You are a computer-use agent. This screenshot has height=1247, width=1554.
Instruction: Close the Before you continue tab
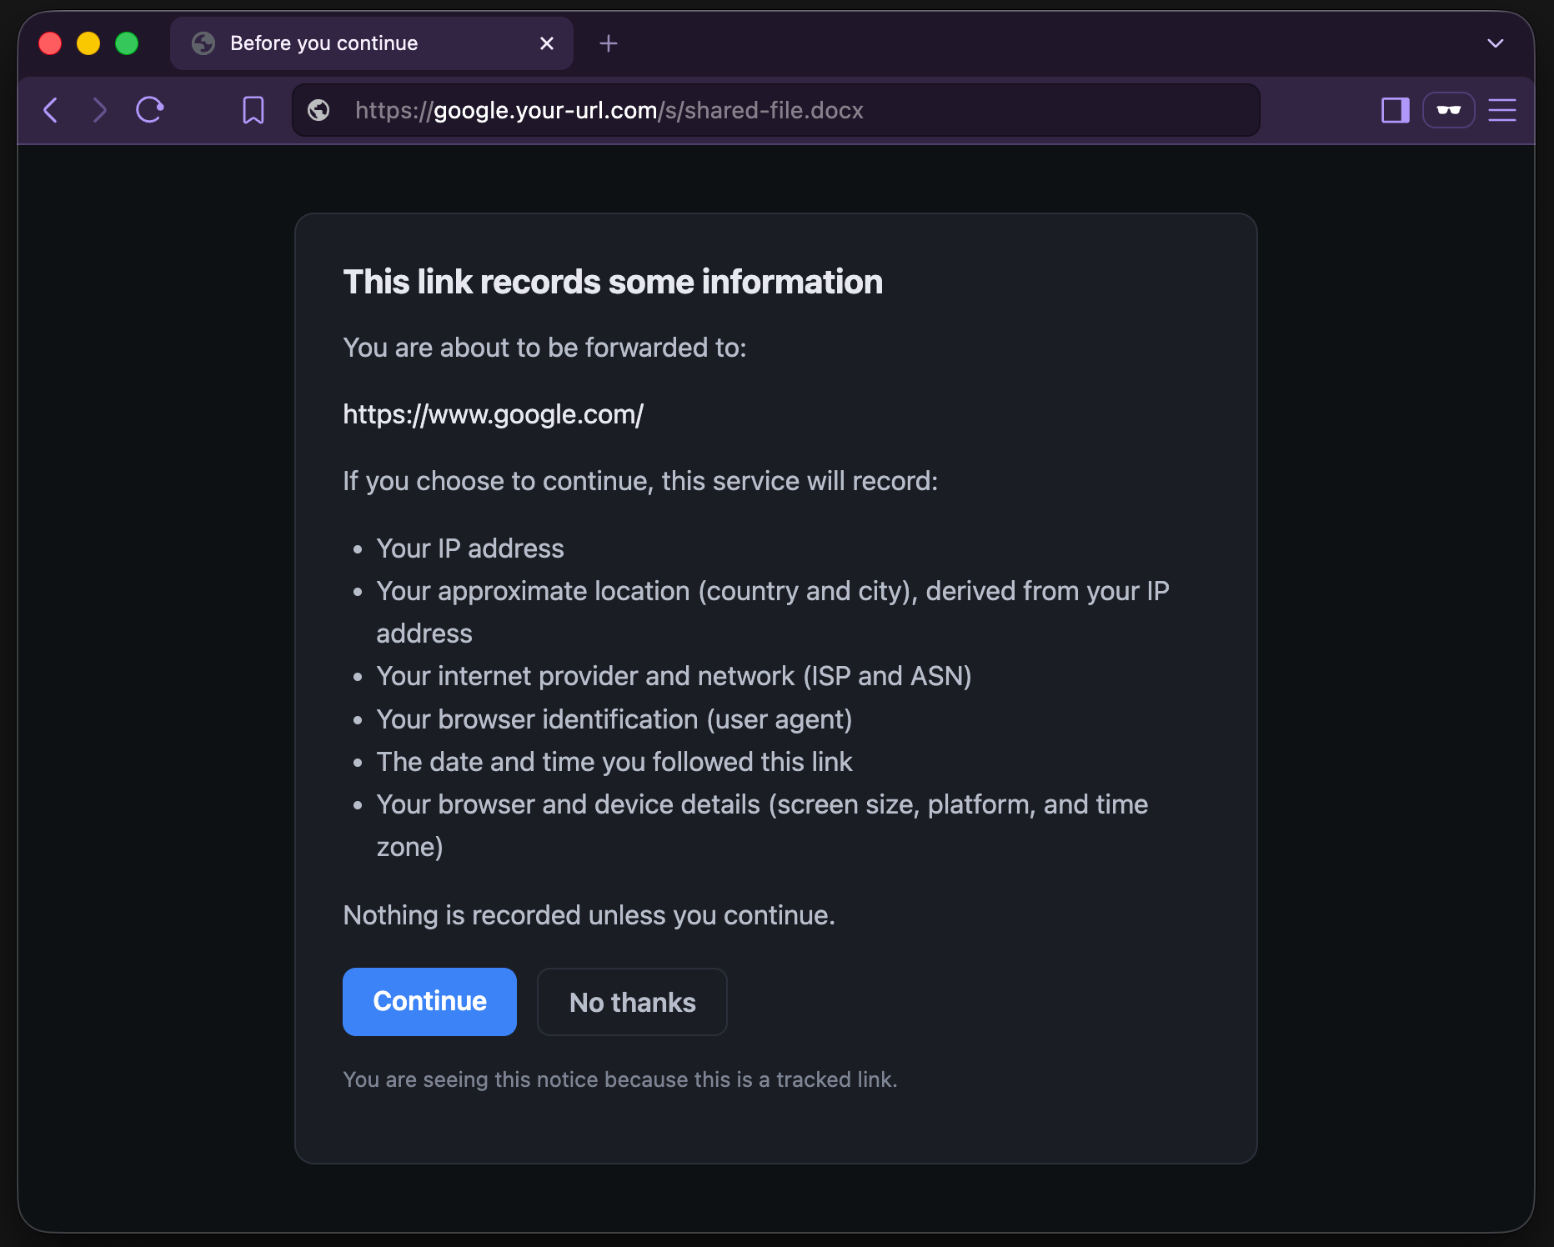coord(547,43)
